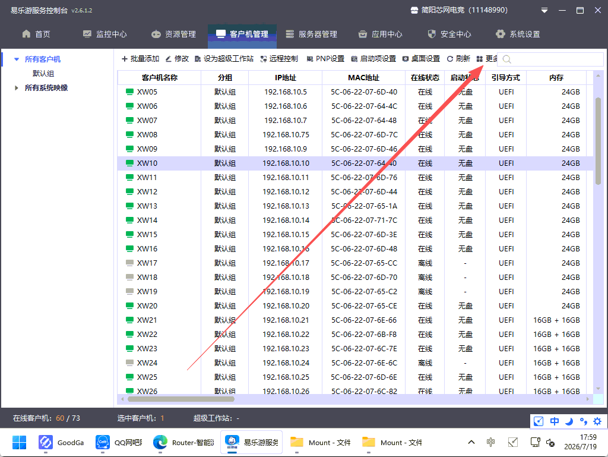Toggle the IME moon half-width icon
The image size is (608, 457).
(569, 421)
